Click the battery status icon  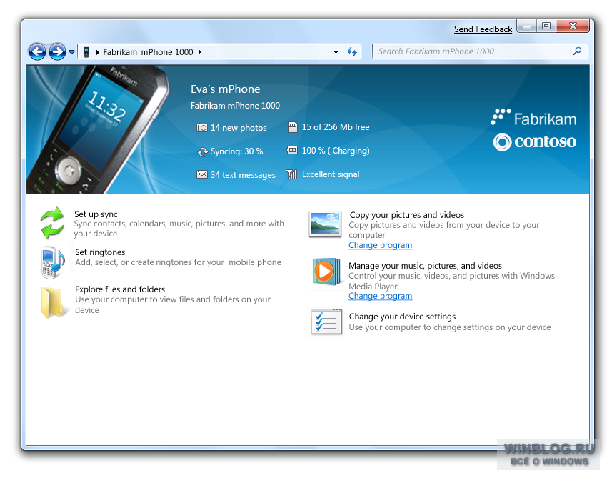tap(292, 150)
